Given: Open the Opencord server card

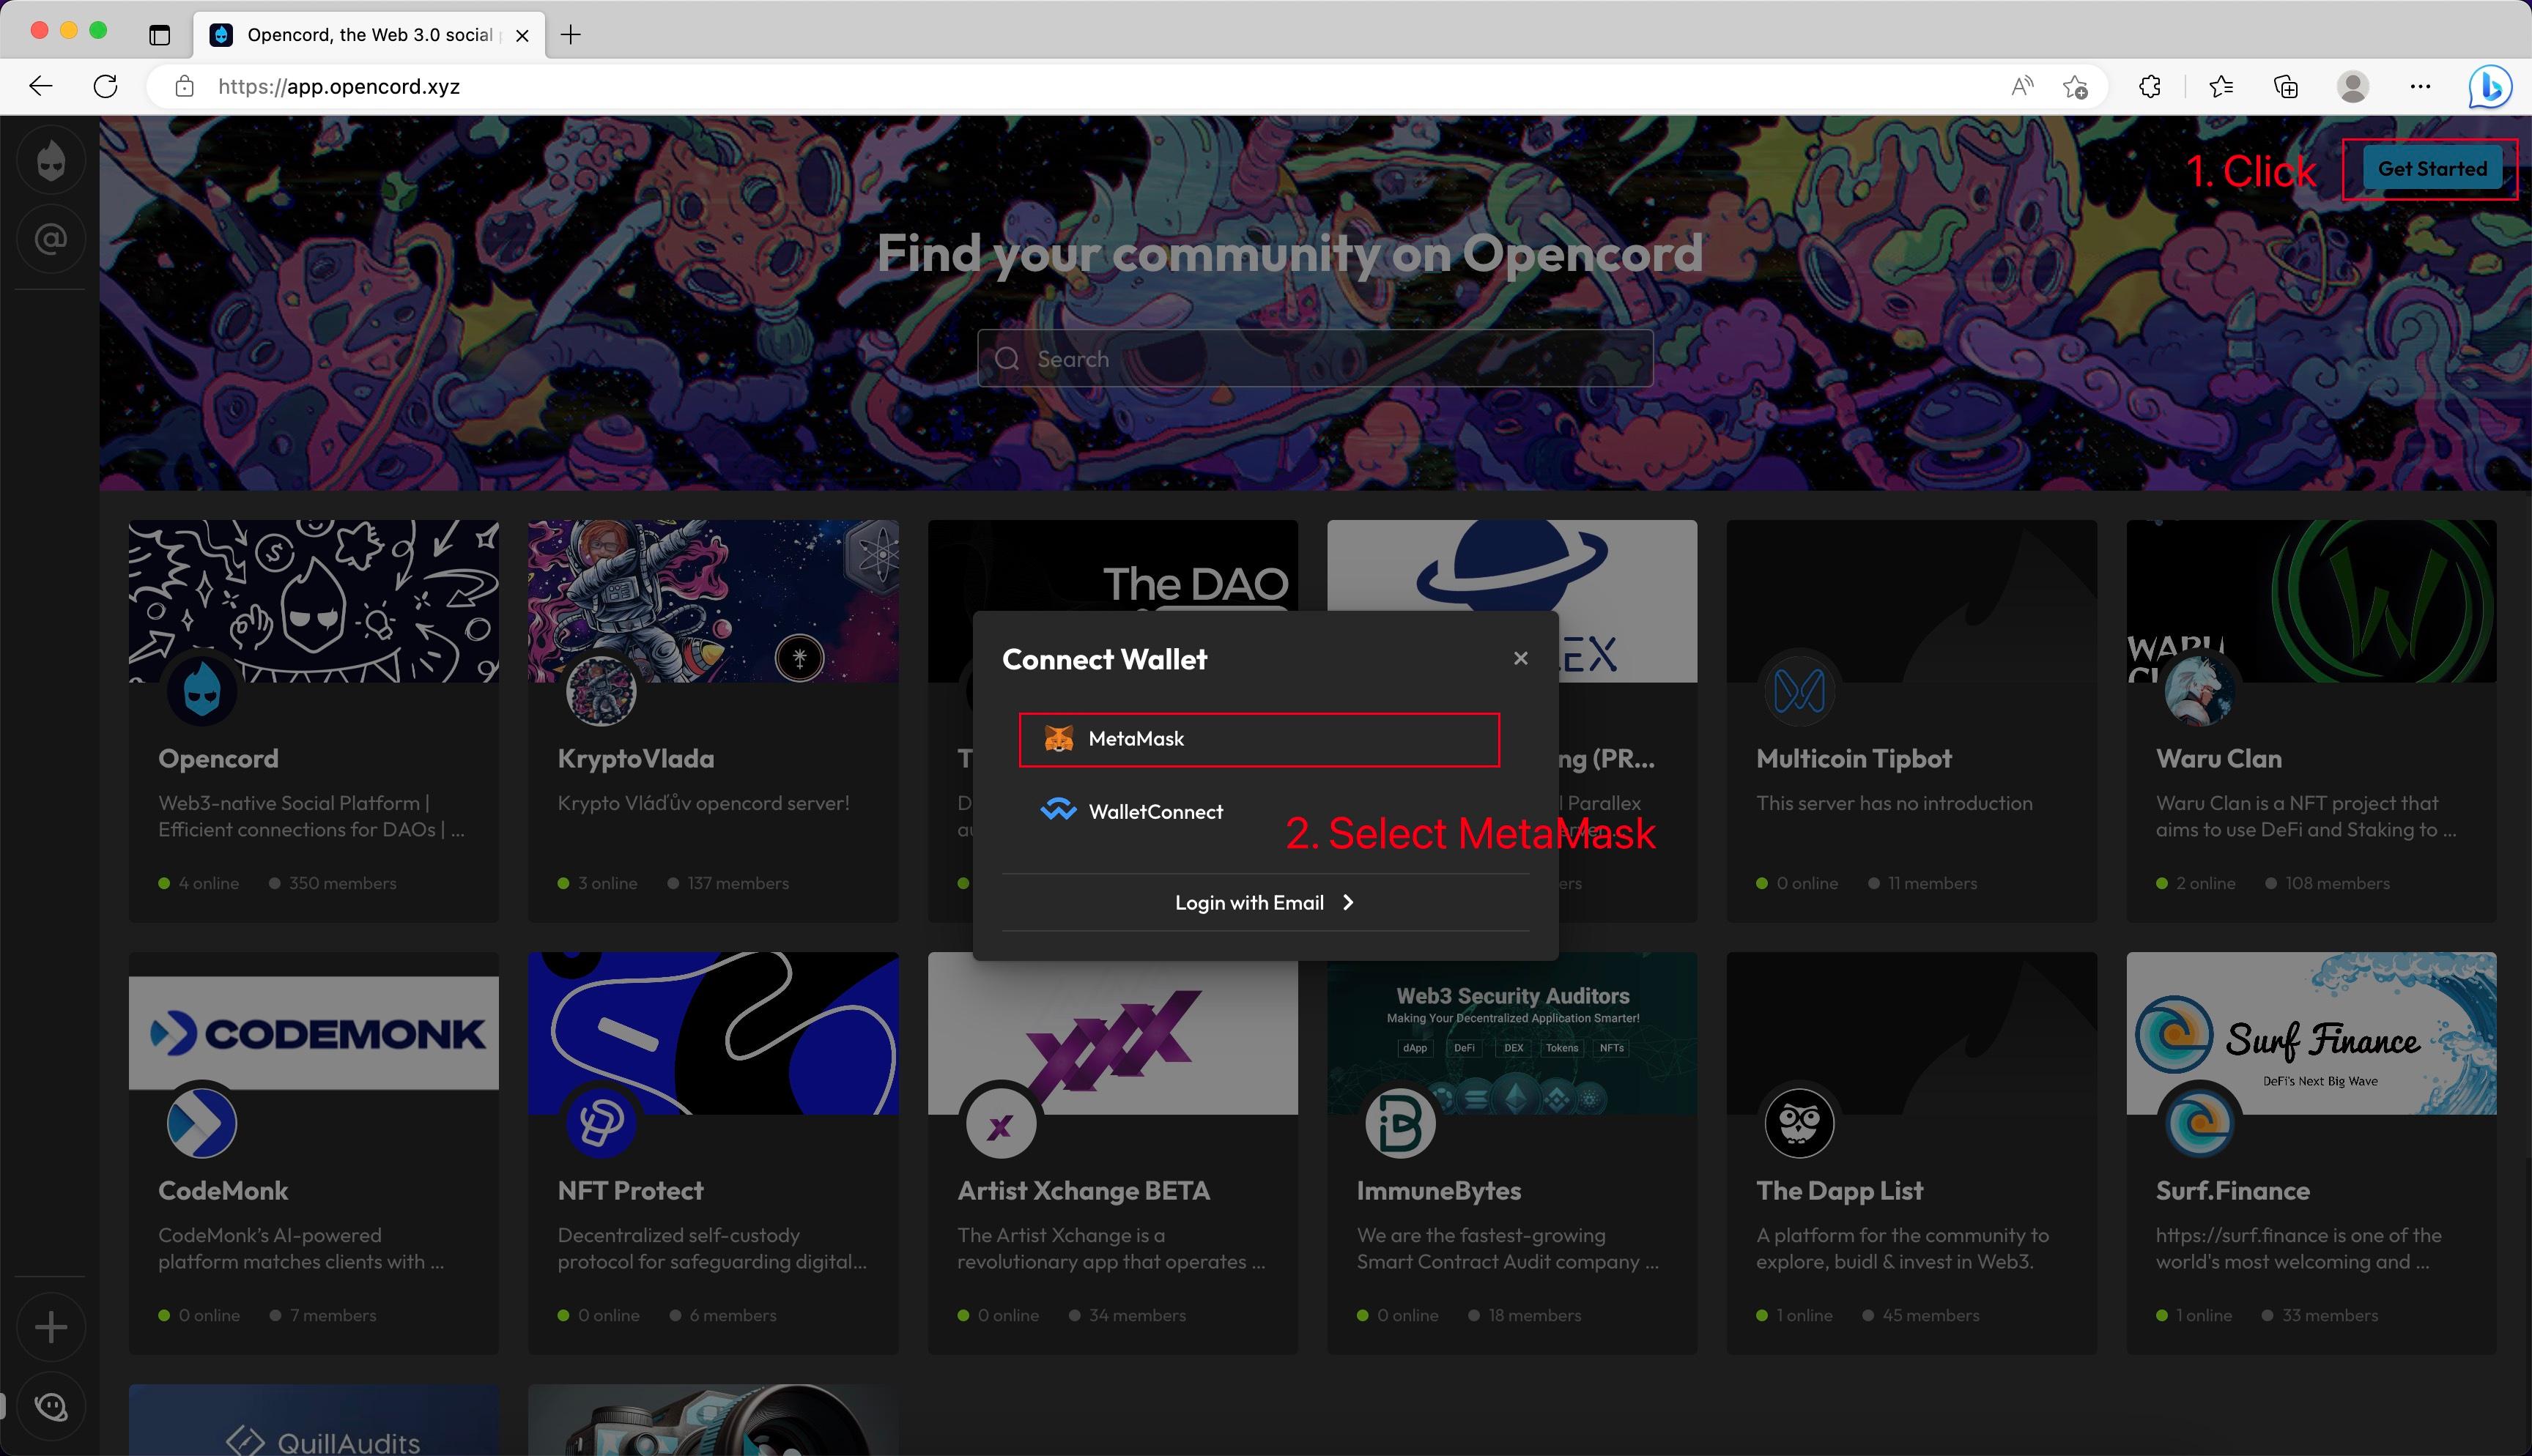Looking at the screenshot, I should 313,720.
